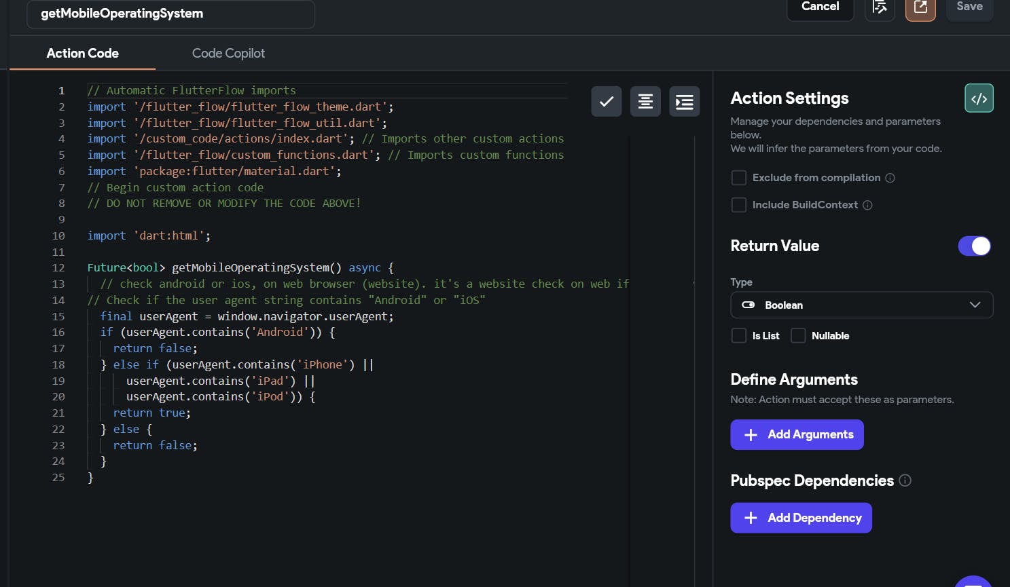Check the Nullable checkbox
The image size is (1010, 587).
point(798,336)
